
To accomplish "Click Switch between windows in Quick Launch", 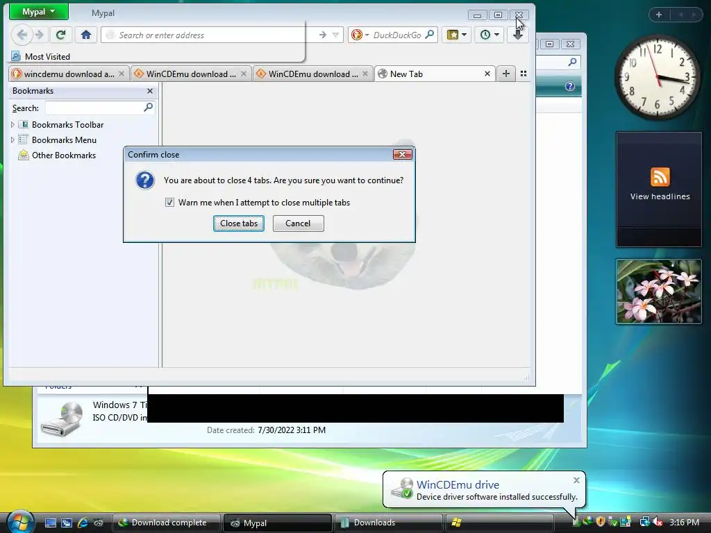I will [x=67, y=523].
